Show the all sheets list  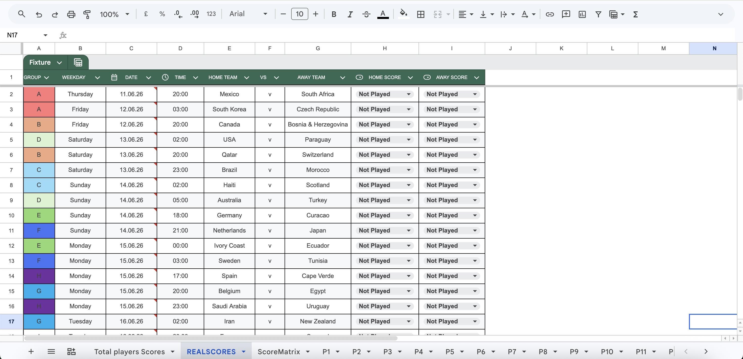click(51, 351)
